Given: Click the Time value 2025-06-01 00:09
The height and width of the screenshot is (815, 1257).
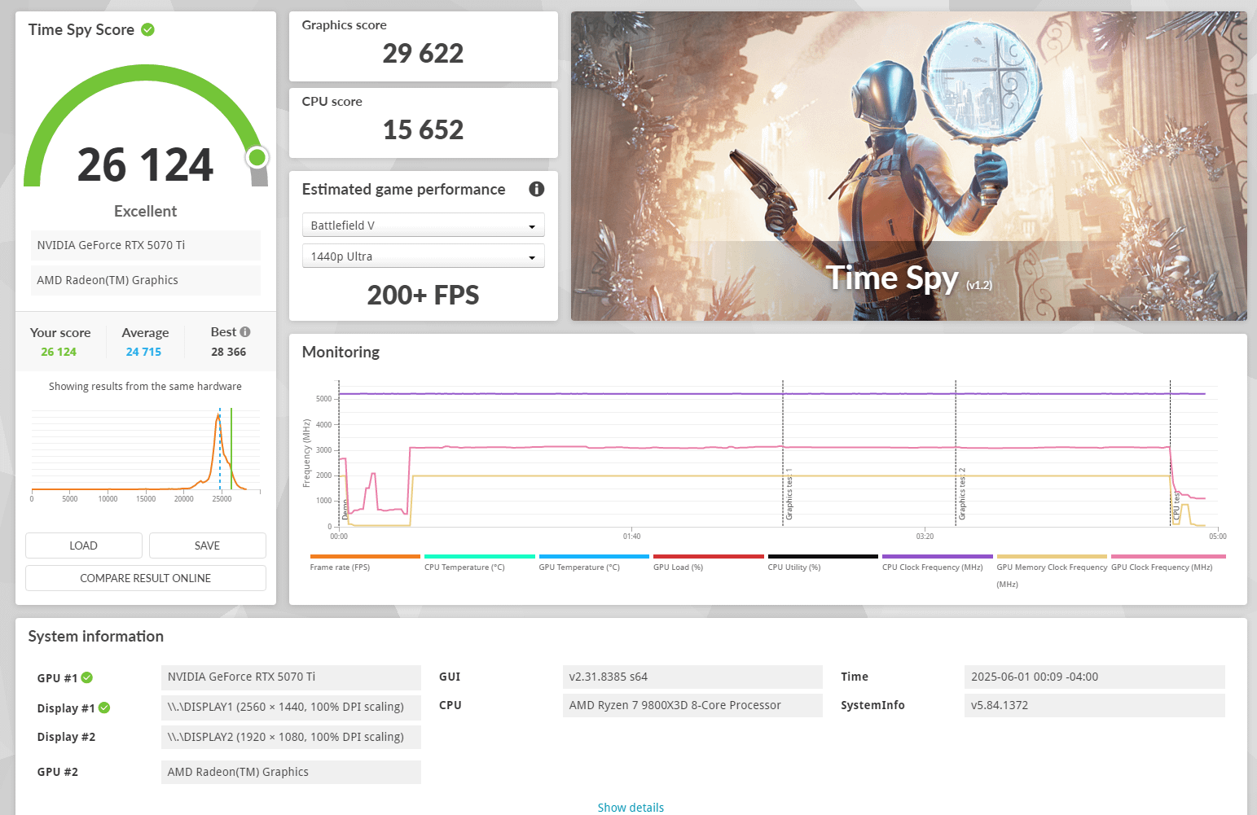Looking at the screenshot, I should tap(1095, 677).
